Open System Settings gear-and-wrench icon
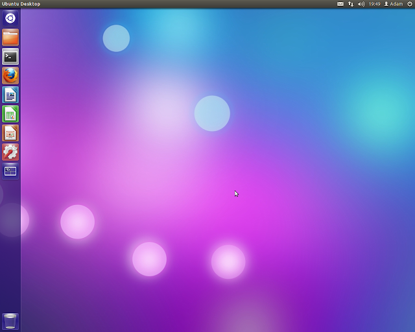 (x=10, y=152)
